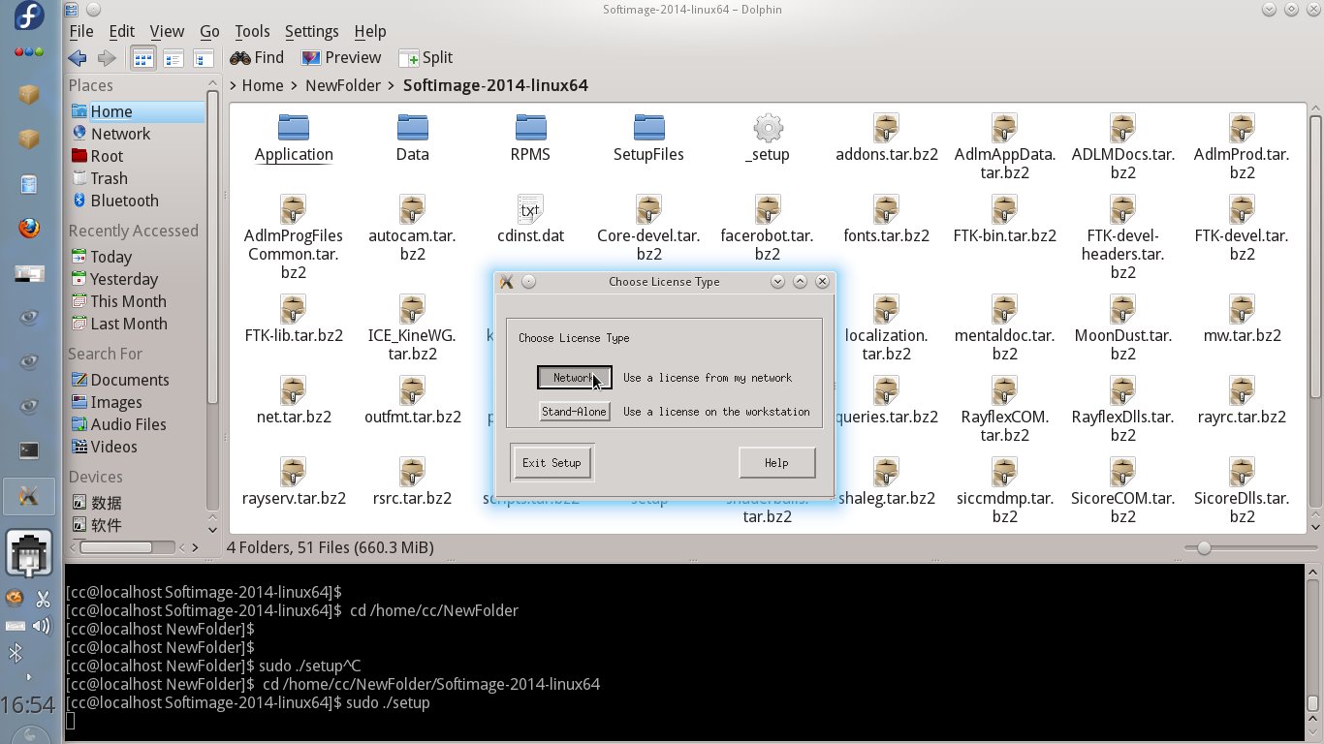Viewport: 1324px width, 744px height.
Task: Adjust the icon zoom slider
Action: click(1204, 547)
